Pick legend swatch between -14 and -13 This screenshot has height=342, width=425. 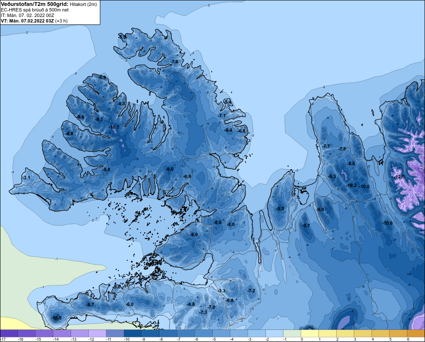click(62, 334)
